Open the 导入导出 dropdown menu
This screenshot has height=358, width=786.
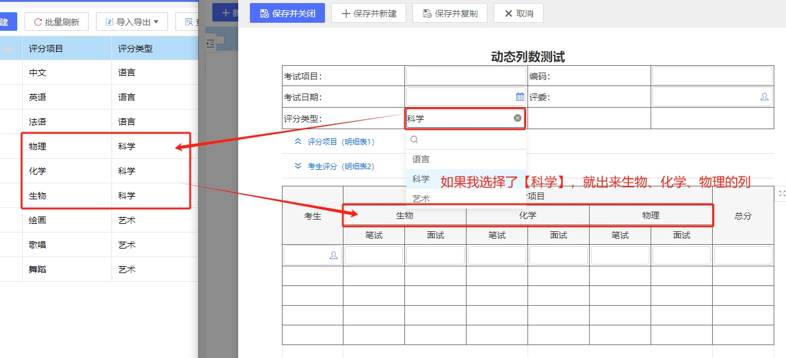point(132,22)
